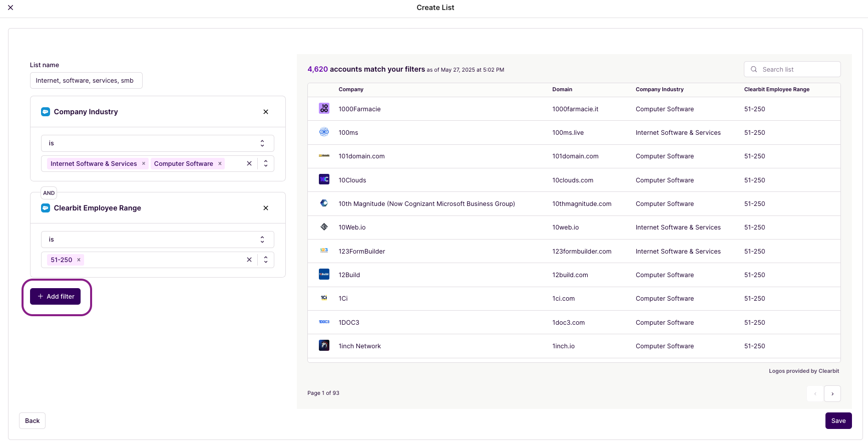Click the 1doc3.com domain cell
Viewport: 868px width, 447px height.
[568, 323]
